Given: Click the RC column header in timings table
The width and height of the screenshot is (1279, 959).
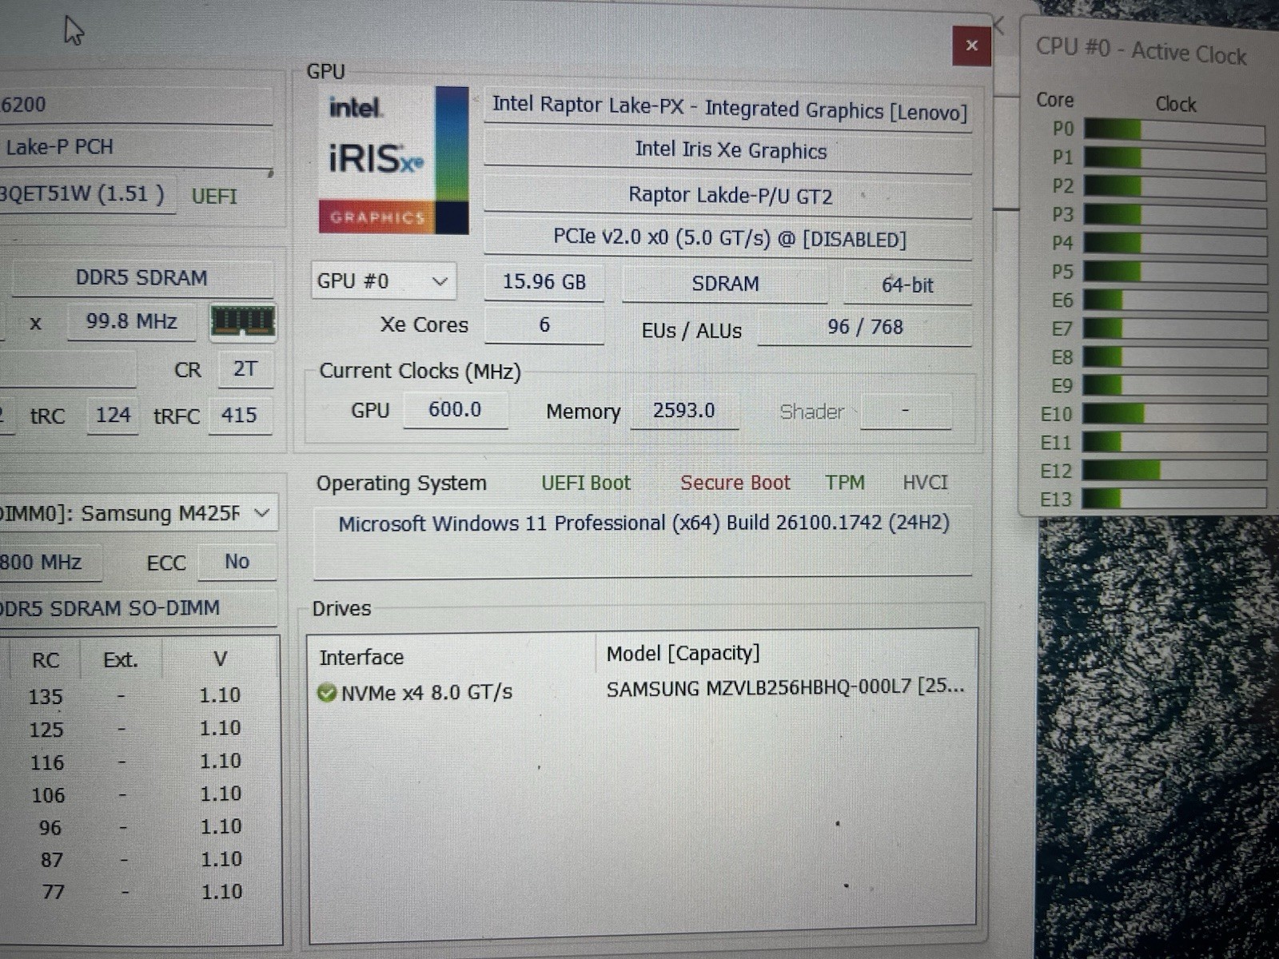Looking at the screenshot, I should (x=46, y=660).
